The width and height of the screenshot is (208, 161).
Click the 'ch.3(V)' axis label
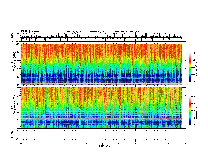point(13,135)
